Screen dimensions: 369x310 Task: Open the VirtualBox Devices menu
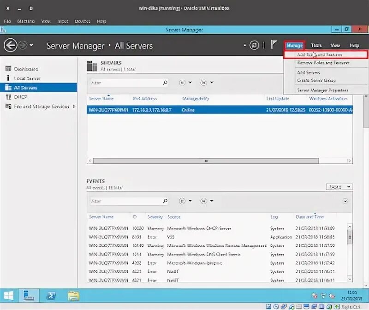83,21
